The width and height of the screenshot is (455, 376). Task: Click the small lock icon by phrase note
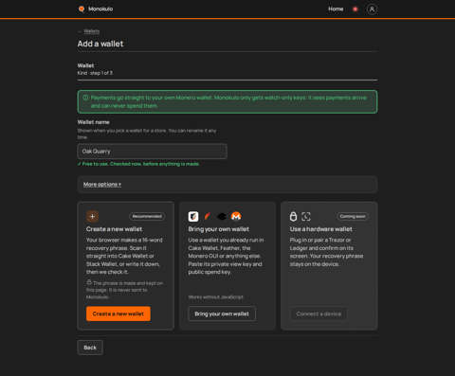click(x=89, y=282)
